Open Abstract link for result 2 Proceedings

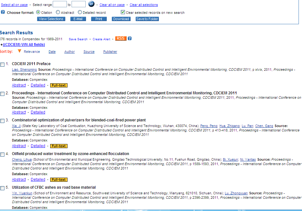pos(19,112)
